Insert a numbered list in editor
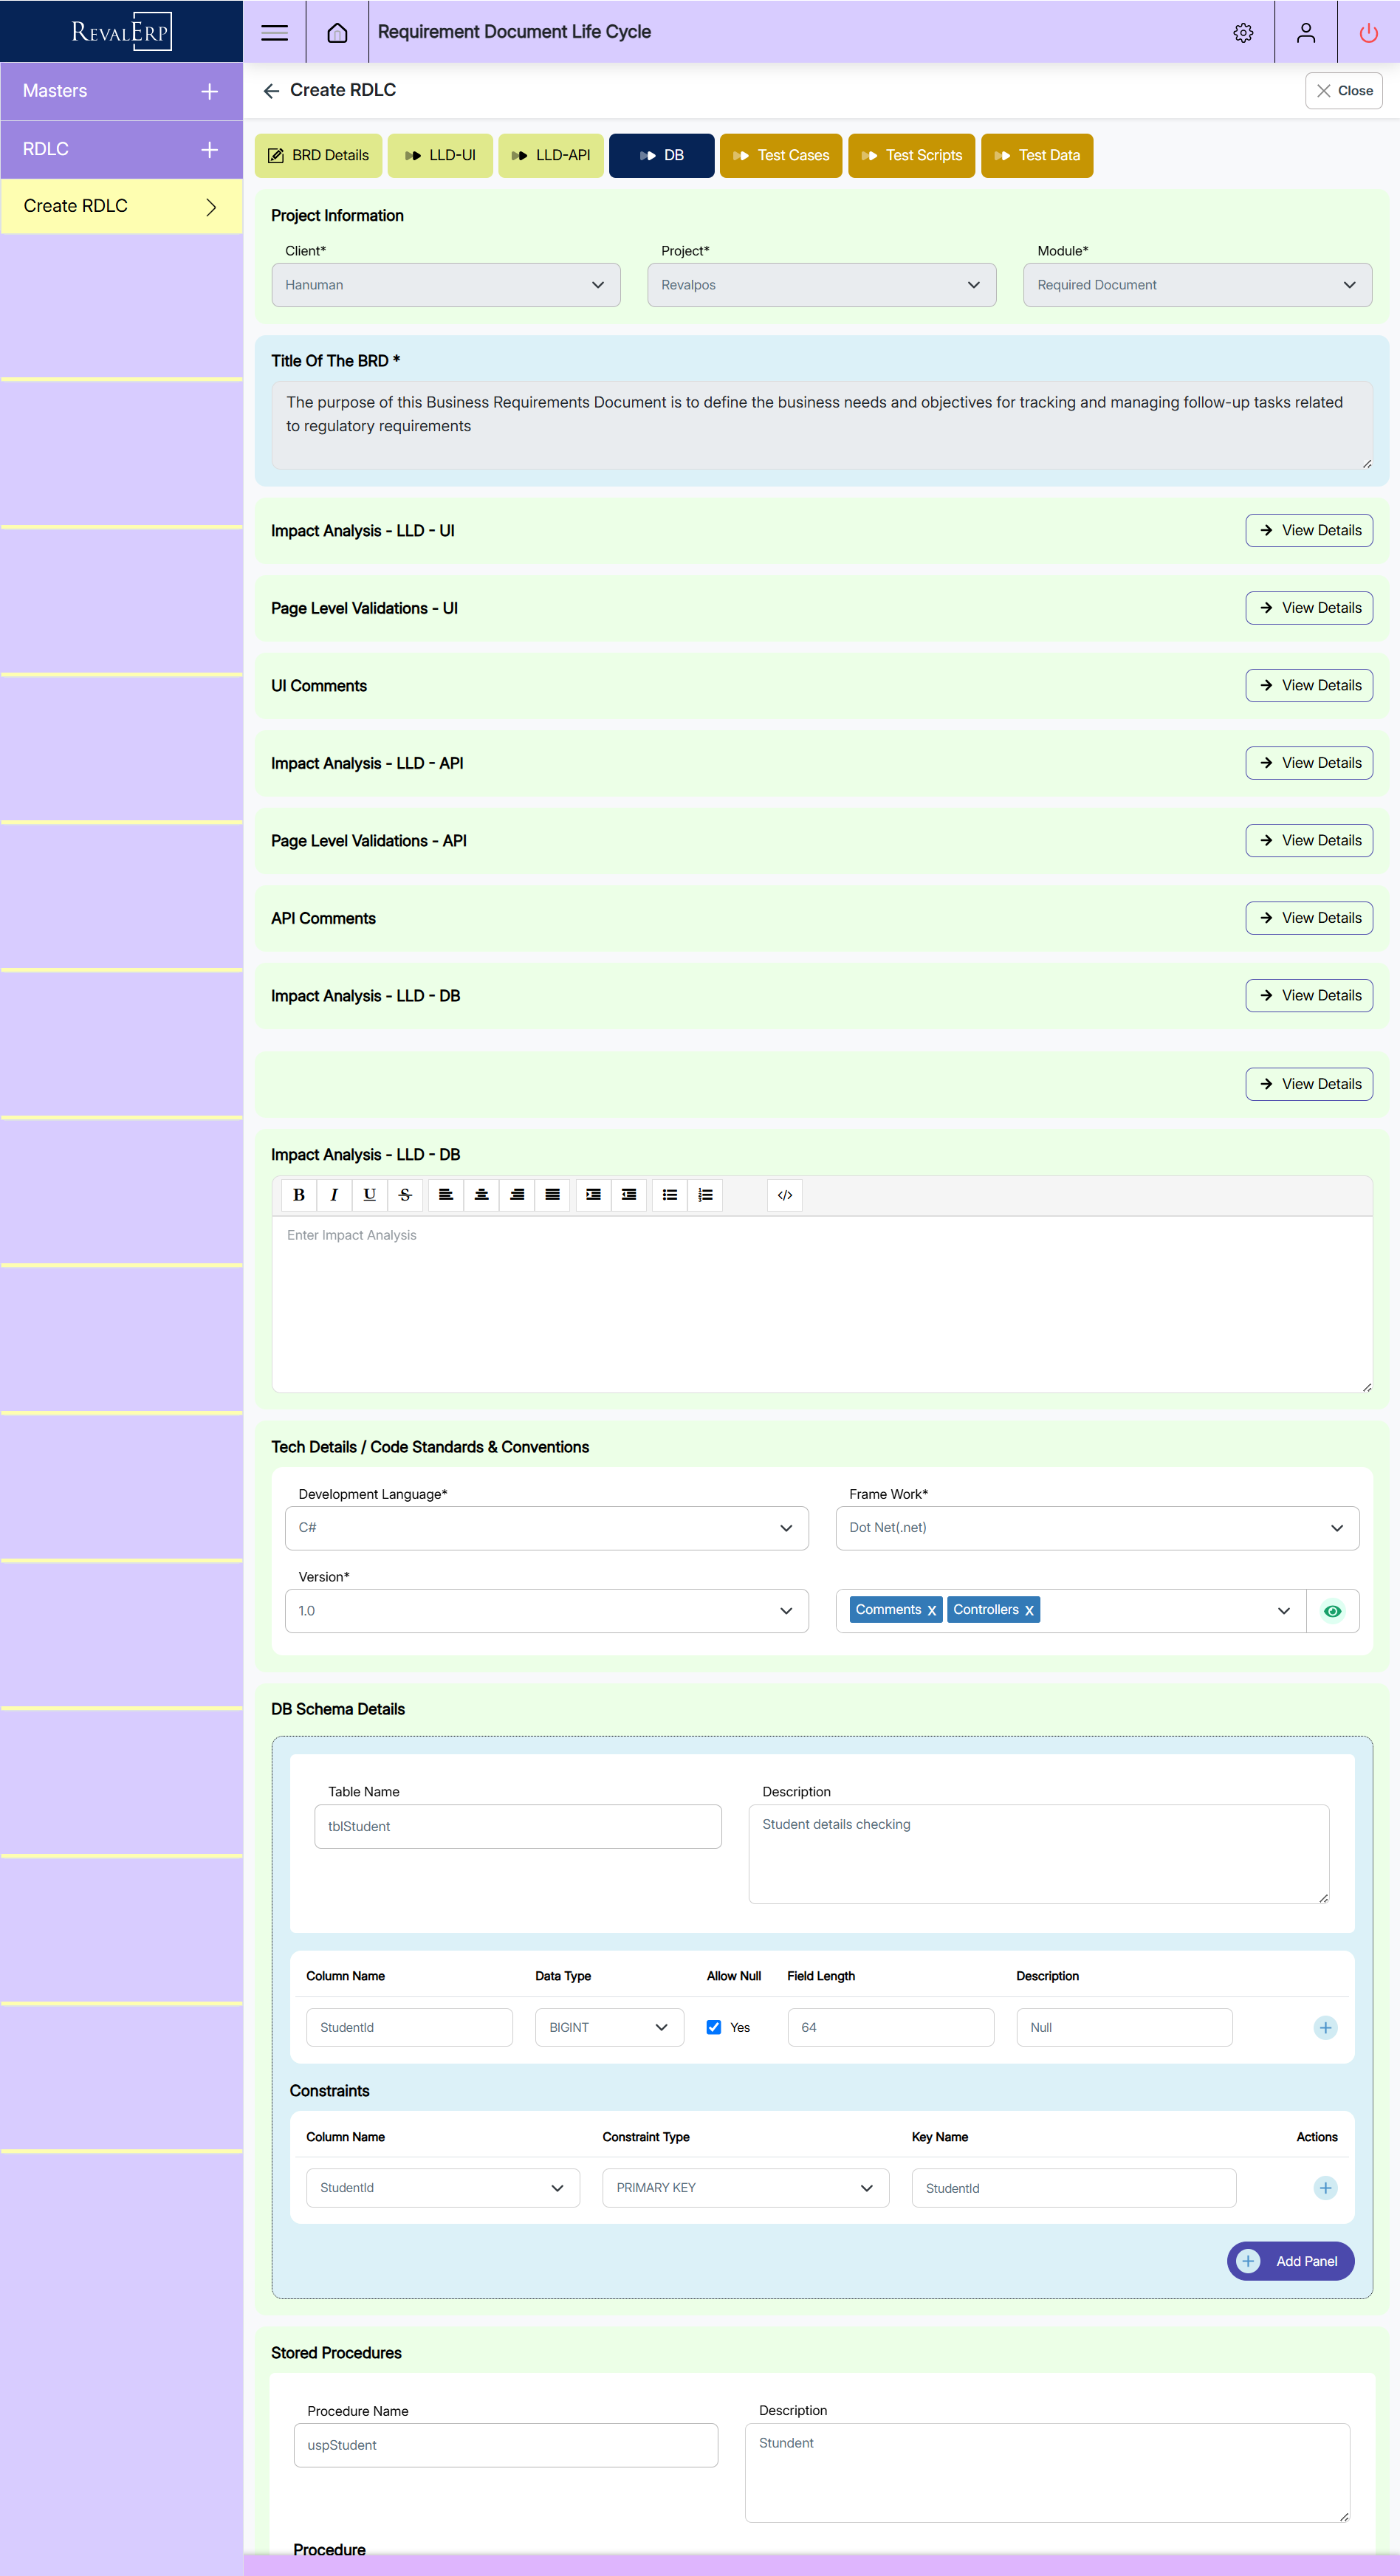 (x=705, y=1195)
